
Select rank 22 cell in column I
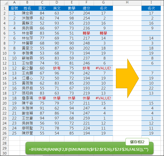point(151,88)
